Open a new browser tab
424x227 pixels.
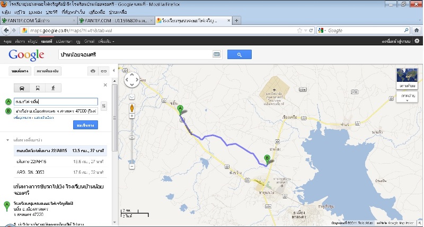(236, 21)
